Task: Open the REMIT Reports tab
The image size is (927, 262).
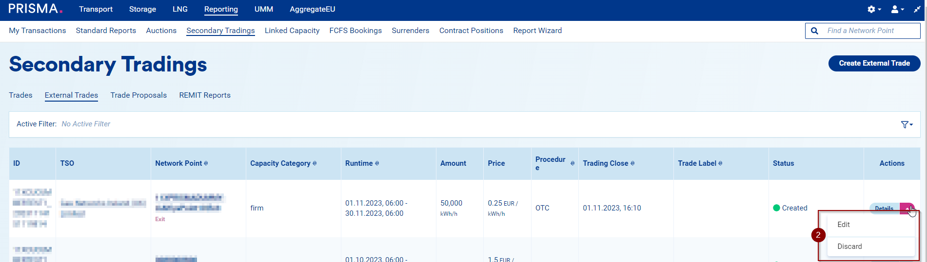Action: point(205,95)
